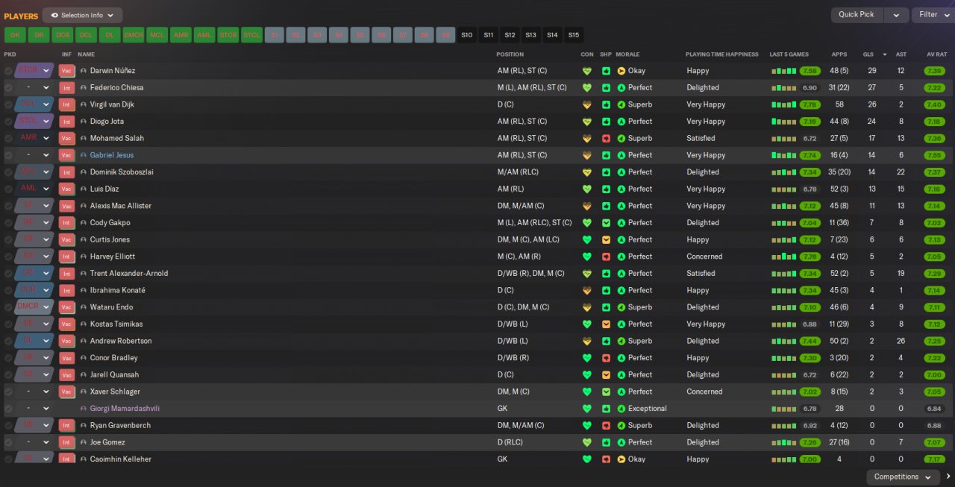Open the Competitions dropdown
Screen dimensions: 955x487
click(903, 477)
